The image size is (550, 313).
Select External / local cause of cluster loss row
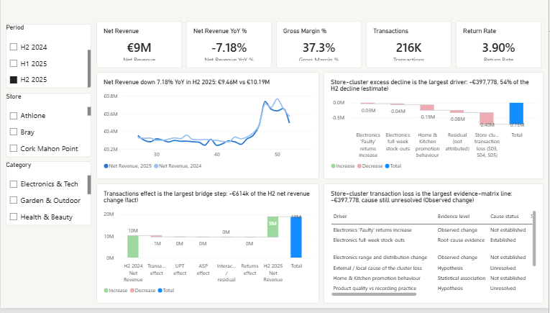pos(432,268)
